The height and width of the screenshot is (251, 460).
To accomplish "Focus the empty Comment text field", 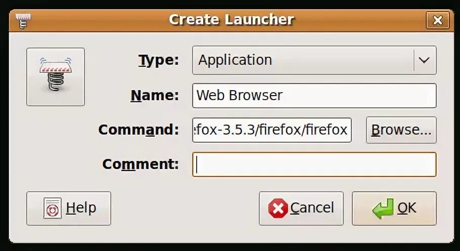I will click(x=314, y=164).
